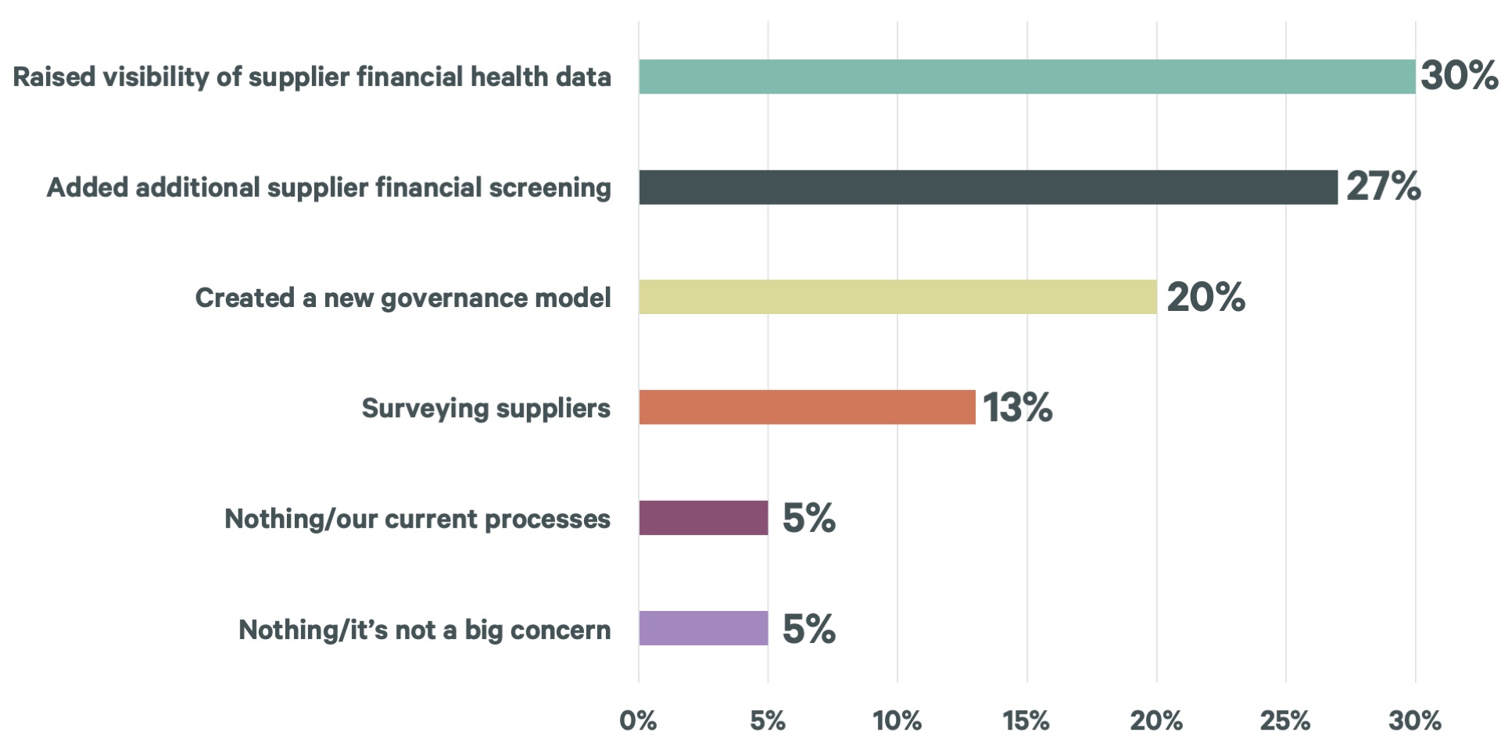Click the 20% value beside the yellow bar

click(1205, 298)
